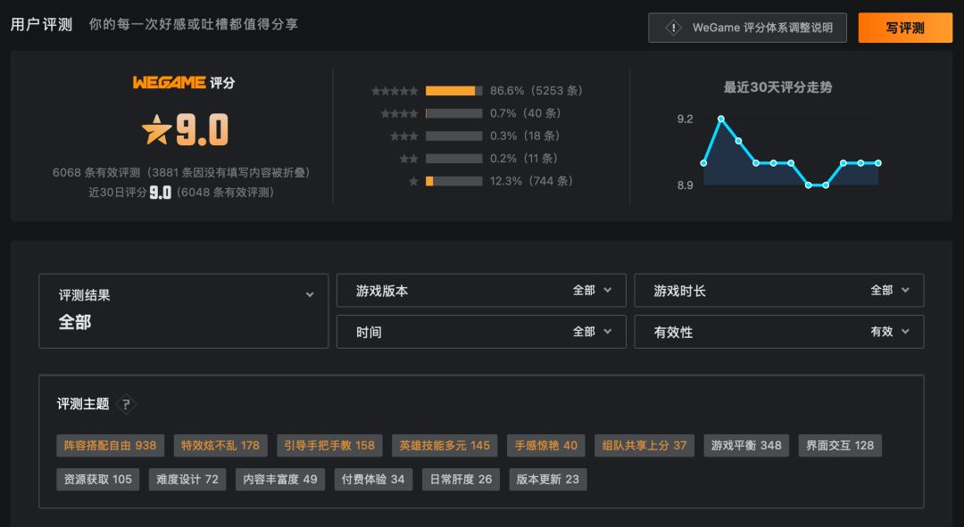
Task: Click the last data point on trend chart
Action: [x=878, y=163]
